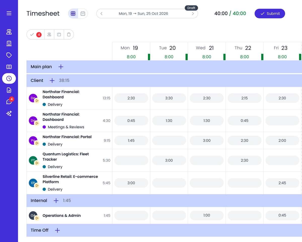Start timer for Operations & Admin row
The height and width of the screenshot is (242, 302).
pyautogui.click(x=37, y=218)
